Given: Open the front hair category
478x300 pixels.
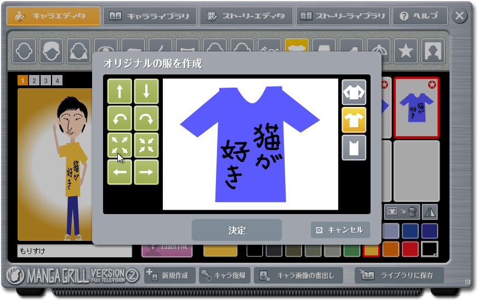Looking at the screenshot, I should tap(51, 51).
